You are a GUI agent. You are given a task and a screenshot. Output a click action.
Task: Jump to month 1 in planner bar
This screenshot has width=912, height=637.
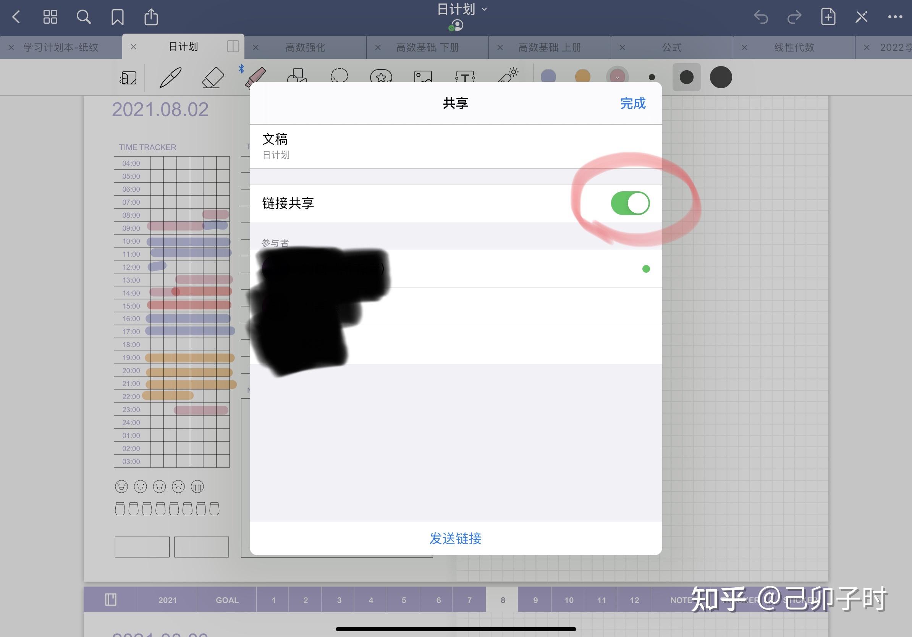[273, 600]
